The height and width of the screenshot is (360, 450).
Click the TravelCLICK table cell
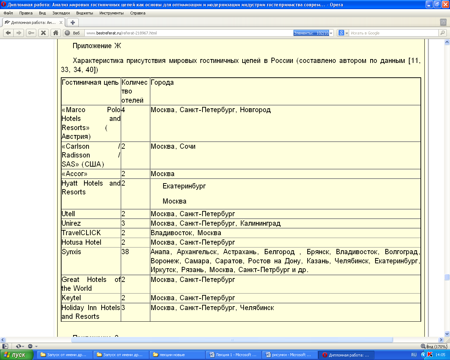point(91,233)
